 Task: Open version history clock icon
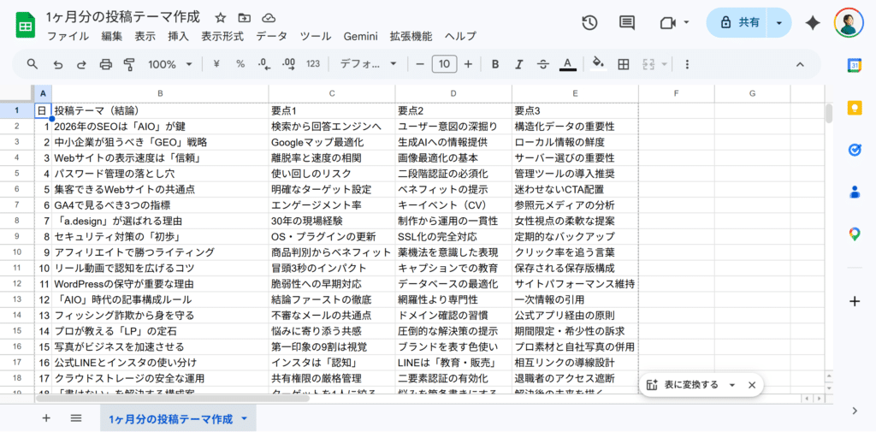(x=589, y=23)
